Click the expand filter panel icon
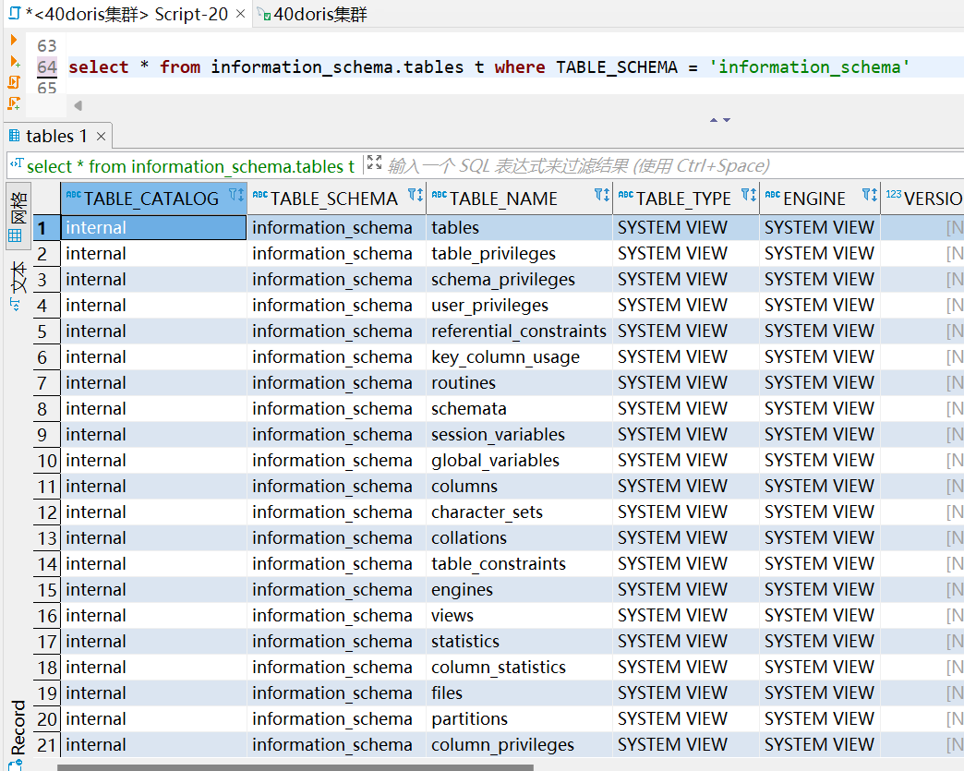Screen dimensions: 964x771 (374, 164)
